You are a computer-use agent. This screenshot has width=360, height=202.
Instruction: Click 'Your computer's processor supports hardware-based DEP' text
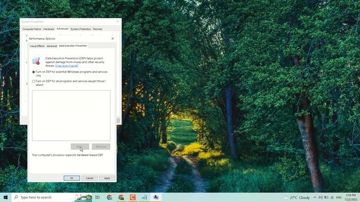(67, 155)
